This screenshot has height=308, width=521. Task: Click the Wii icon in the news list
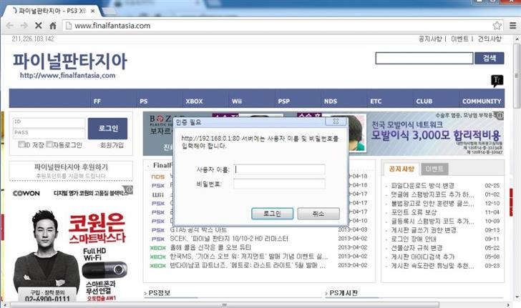[x=158, y=194]
